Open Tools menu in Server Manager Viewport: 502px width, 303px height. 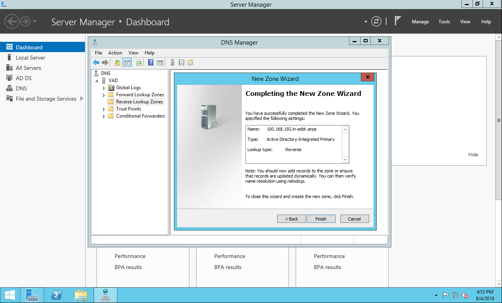click(444, 22)
